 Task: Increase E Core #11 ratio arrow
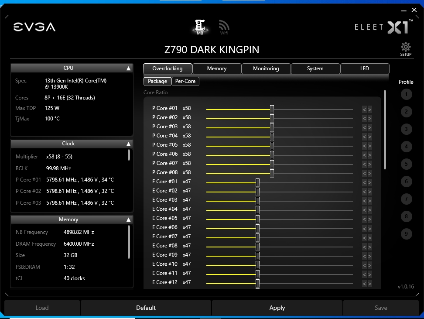369,274
